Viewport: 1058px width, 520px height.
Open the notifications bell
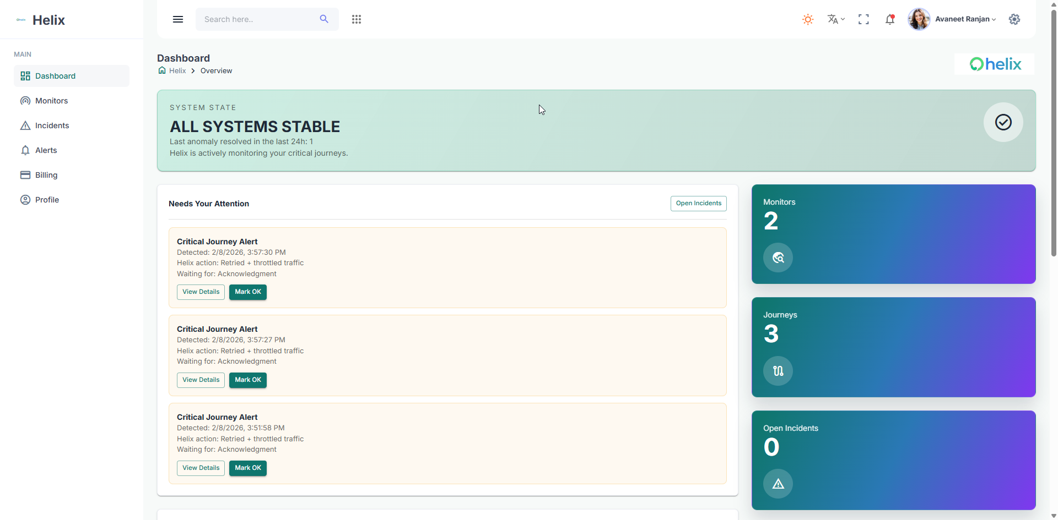890,19
